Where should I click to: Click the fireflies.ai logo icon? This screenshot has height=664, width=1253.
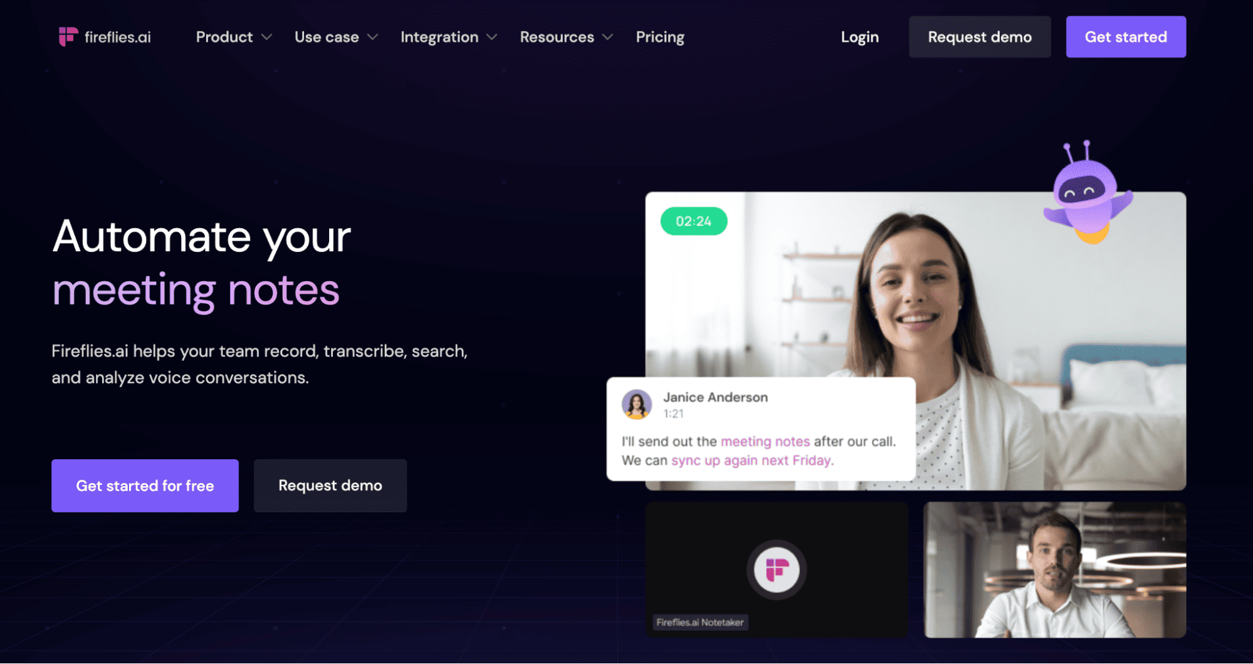click(x=68, y=36)
